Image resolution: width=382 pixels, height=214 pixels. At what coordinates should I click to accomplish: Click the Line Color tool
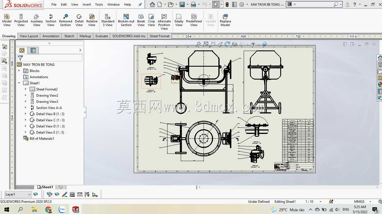65,194
